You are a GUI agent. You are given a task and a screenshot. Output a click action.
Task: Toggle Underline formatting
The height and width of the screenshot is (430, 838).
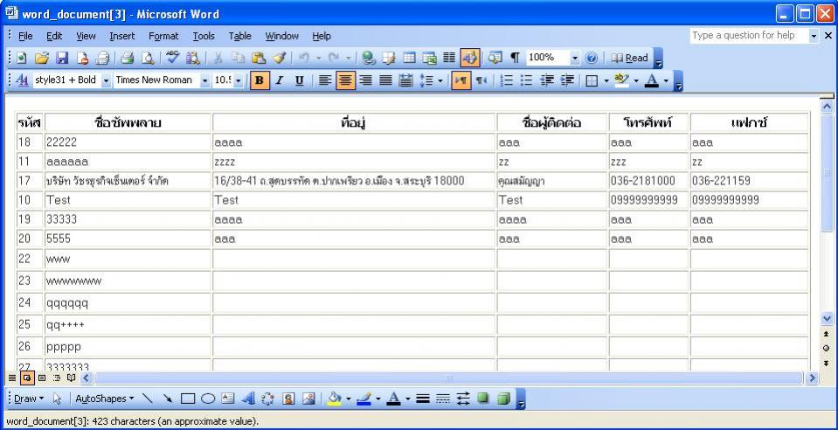299,80
